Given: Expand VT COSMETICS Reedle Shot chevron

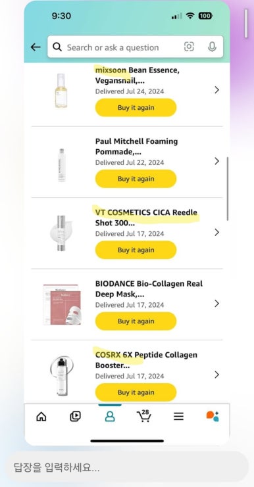Looking at the screenshot, I should (x=216, y=232).
